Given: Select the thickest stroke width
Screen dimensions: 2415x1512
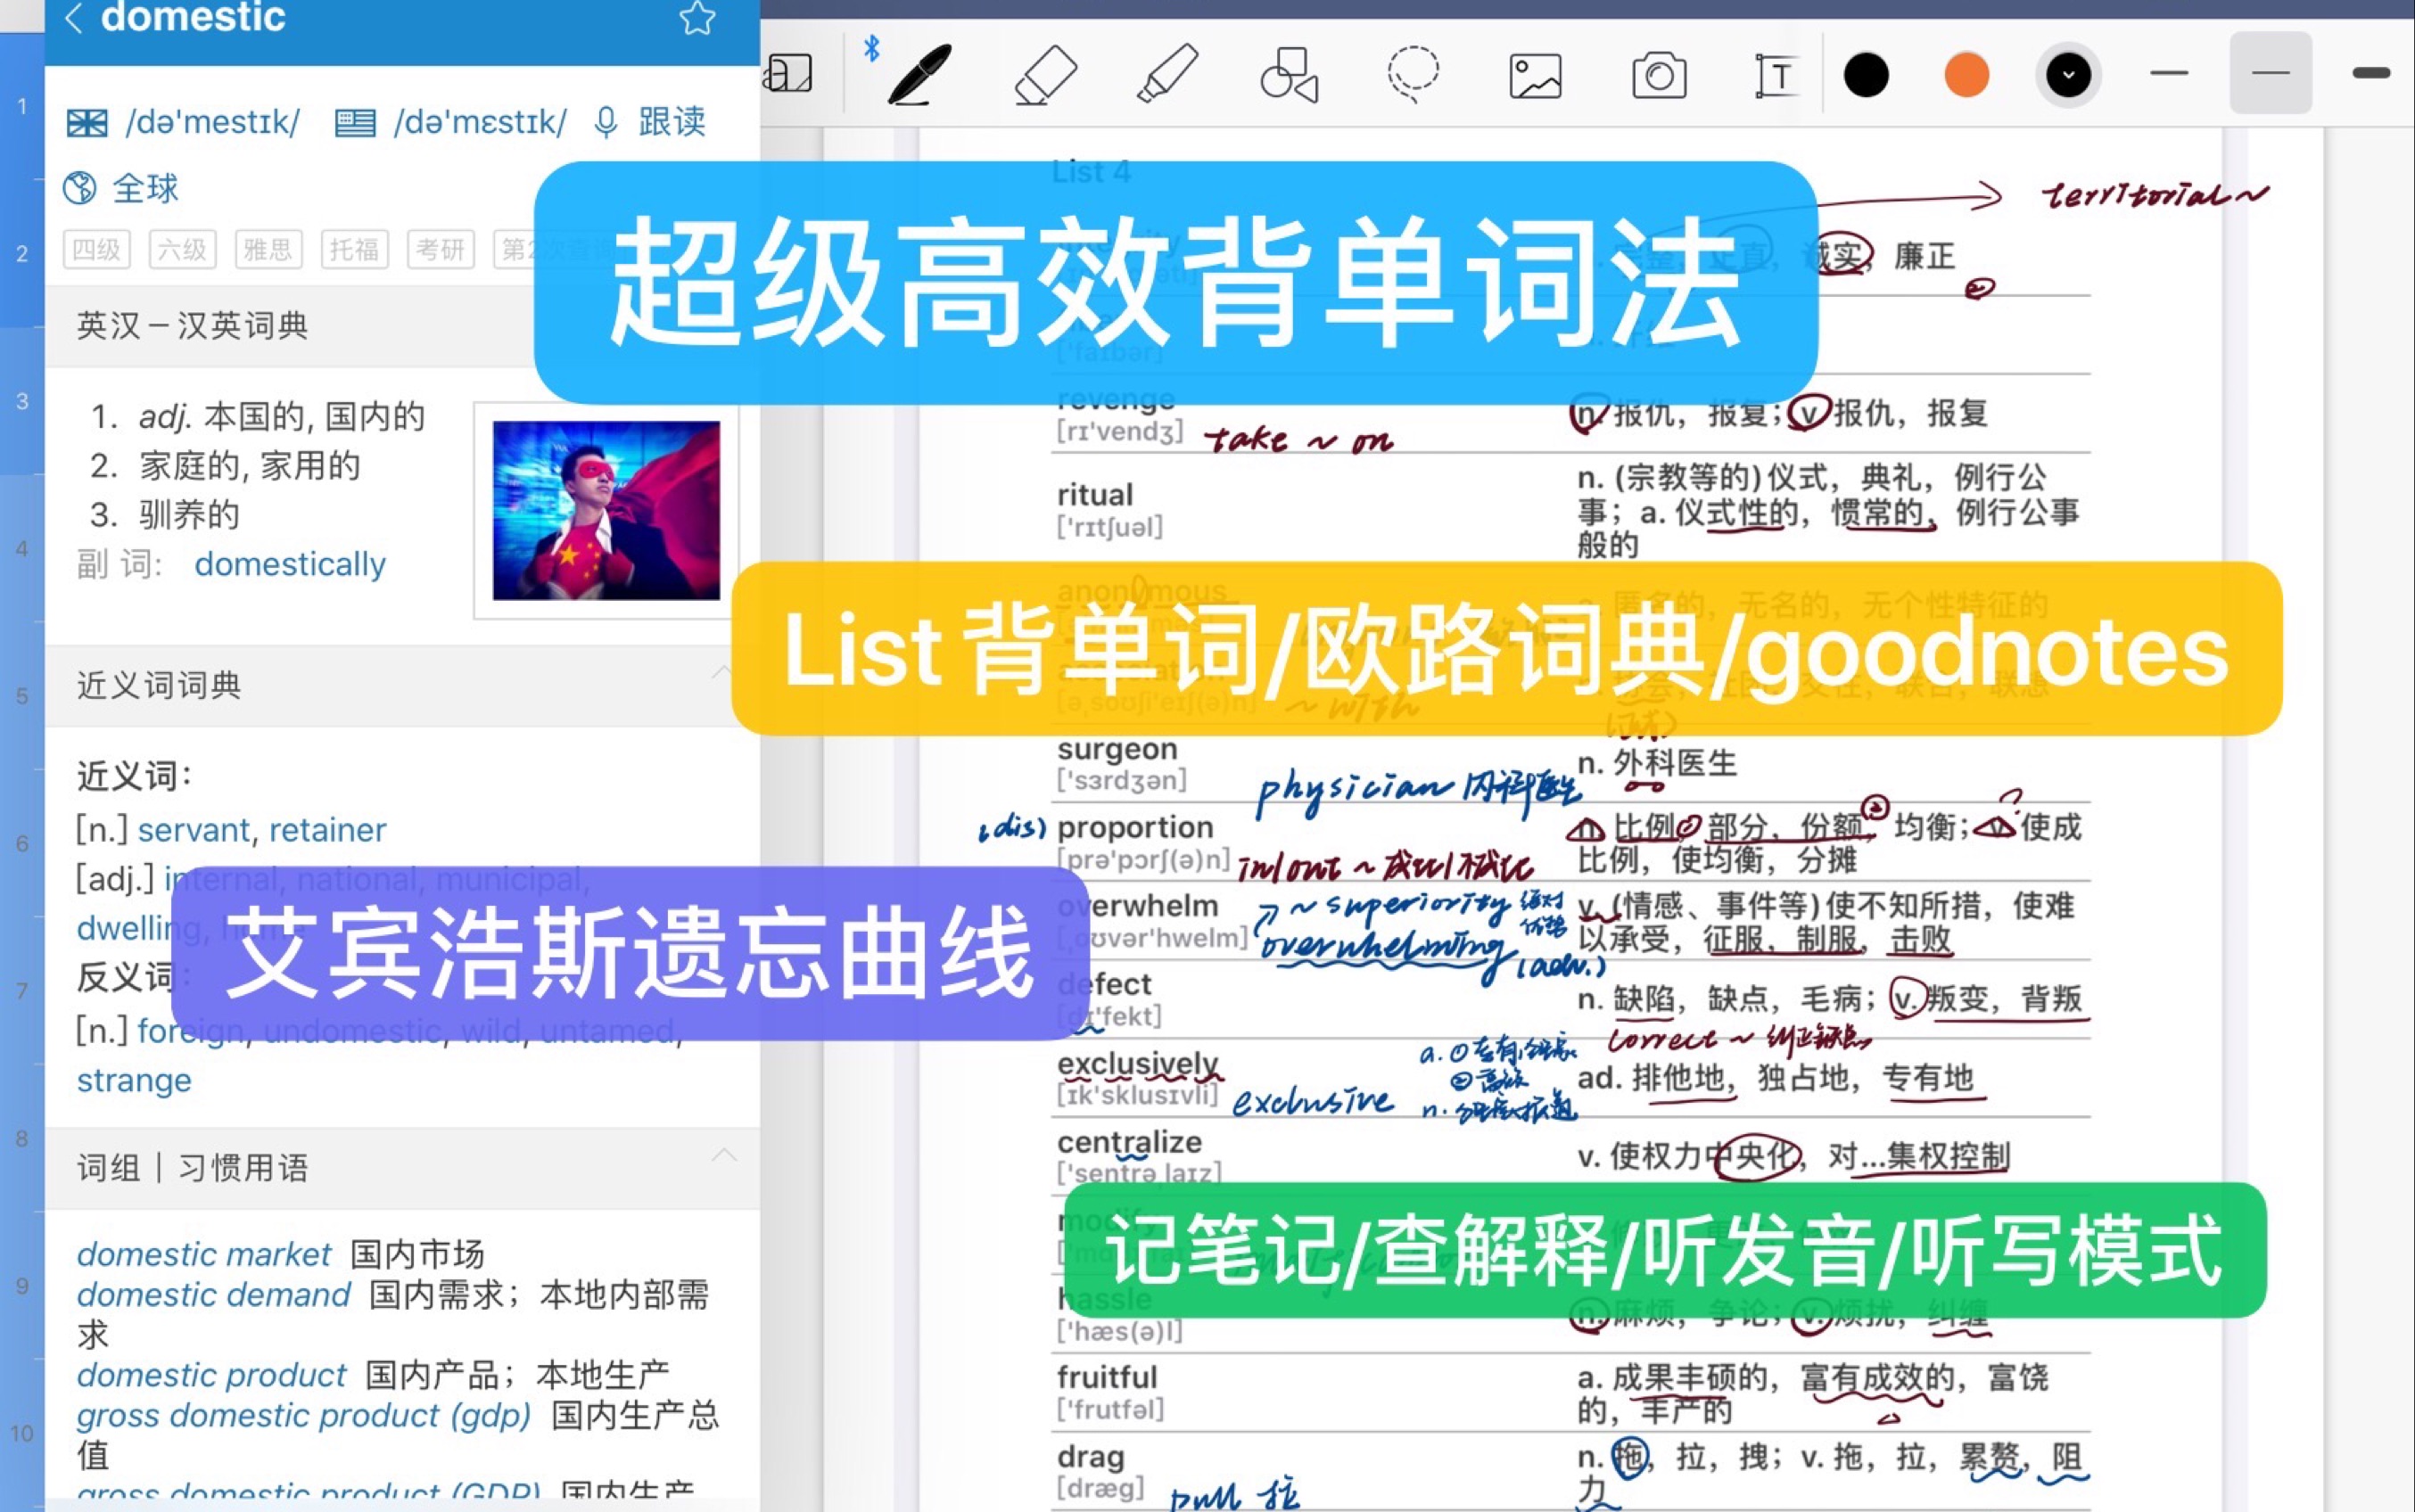Looking at the screenshot, I should point(2371,73).
